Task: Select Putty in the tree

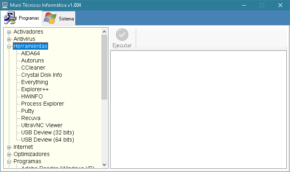Action: tap(28, 111)
